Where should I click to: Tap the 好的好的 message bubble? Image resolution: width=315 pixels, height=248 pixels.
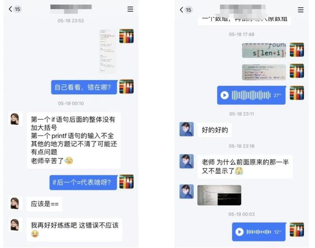click(x=215, y=130)
